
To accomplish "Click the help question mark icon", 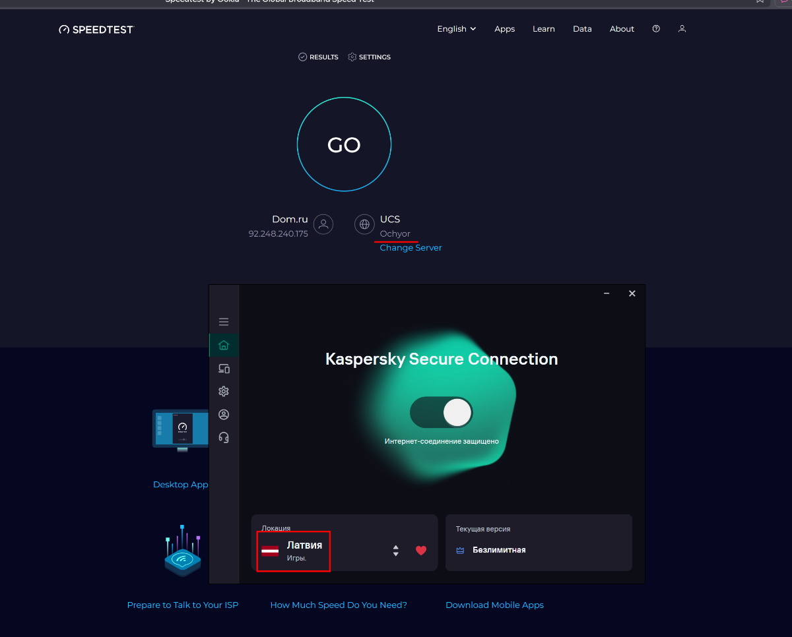I will click(656, 29).
